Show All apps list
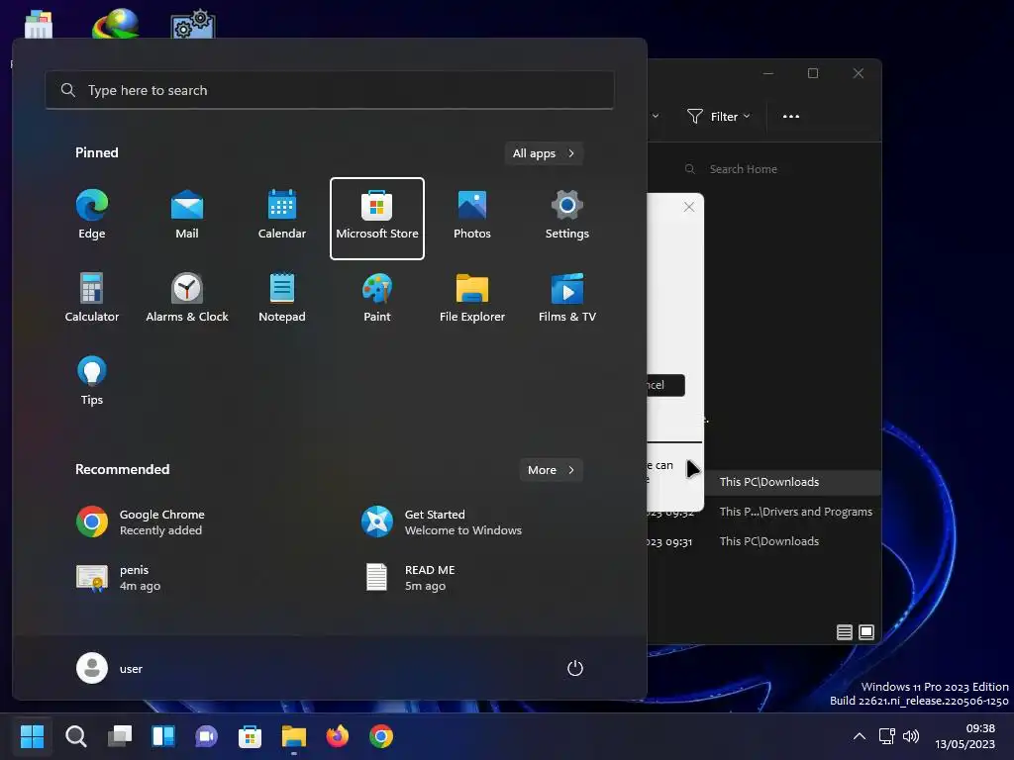1014x760 pixels. (x=544, y=153)
